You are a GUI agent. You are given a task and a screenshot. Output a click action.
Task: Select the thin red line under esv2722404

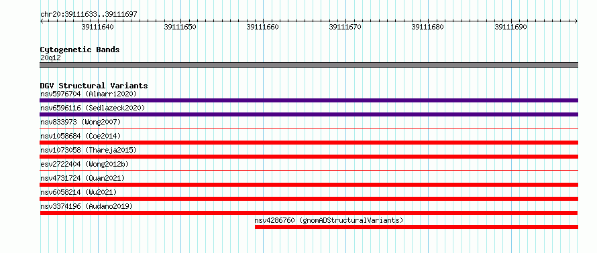309,170
